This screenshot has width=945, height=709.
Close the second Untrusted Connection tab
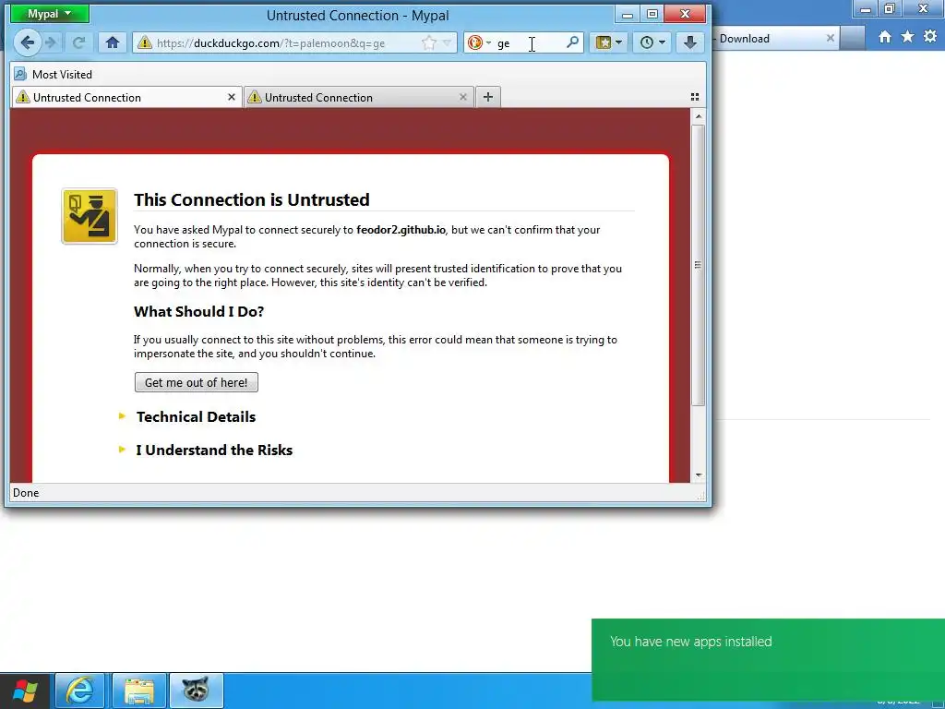click(x=463, y=97)
